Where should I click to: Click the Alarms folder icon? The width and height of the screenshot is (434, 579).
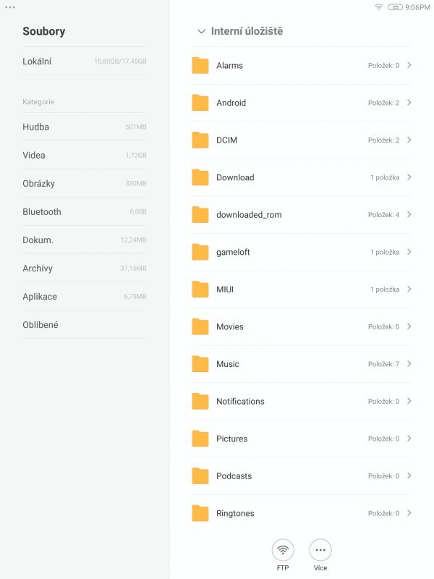(x=199, y=65)
